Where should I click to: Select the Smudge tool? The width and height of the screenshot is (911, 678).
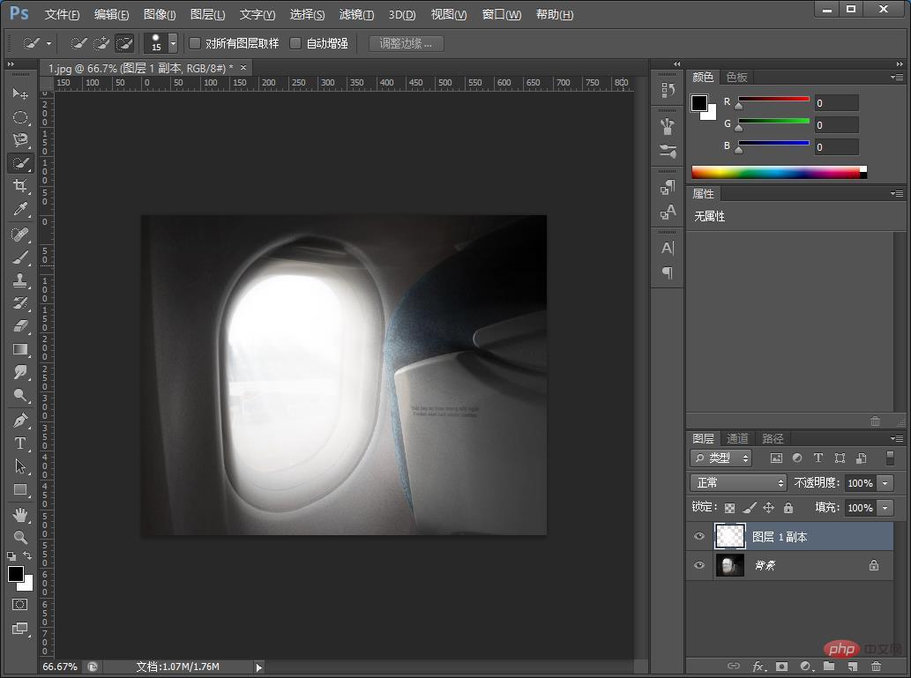20,372
